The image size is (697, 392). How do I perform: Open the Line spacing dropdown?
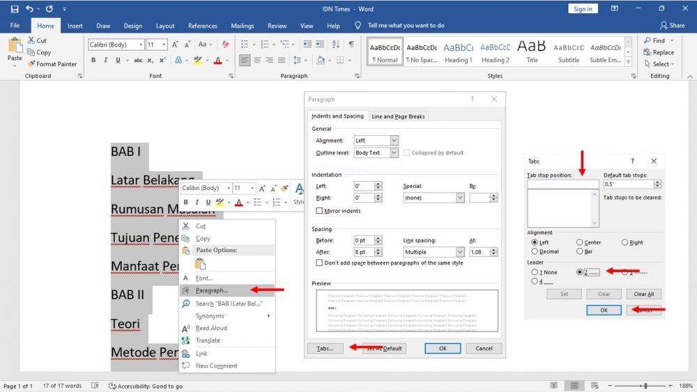pos(460,252)
